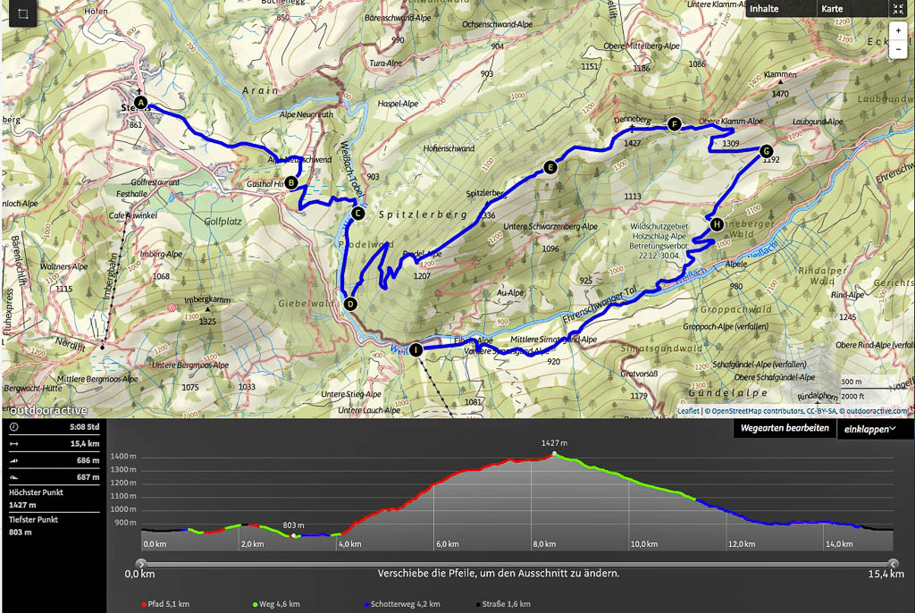The height and width of the screenshot is (613, 915).
Task: Open the Leaflet attribution link
Action: [x=688, y=412]
